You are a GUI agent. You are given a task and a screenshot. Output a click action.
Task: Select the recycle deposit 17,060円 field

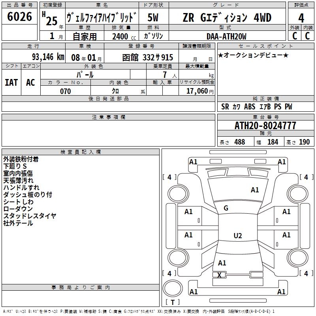(200, 91)
